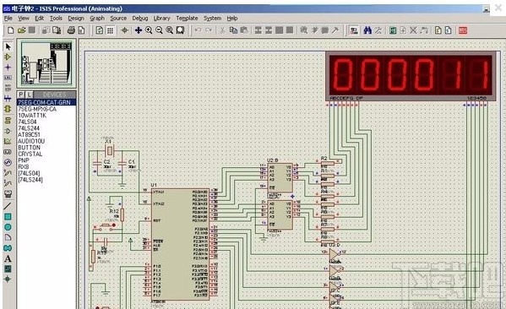
Task: Click the Zoom In magnifier icon
Action: pos(149,30)
